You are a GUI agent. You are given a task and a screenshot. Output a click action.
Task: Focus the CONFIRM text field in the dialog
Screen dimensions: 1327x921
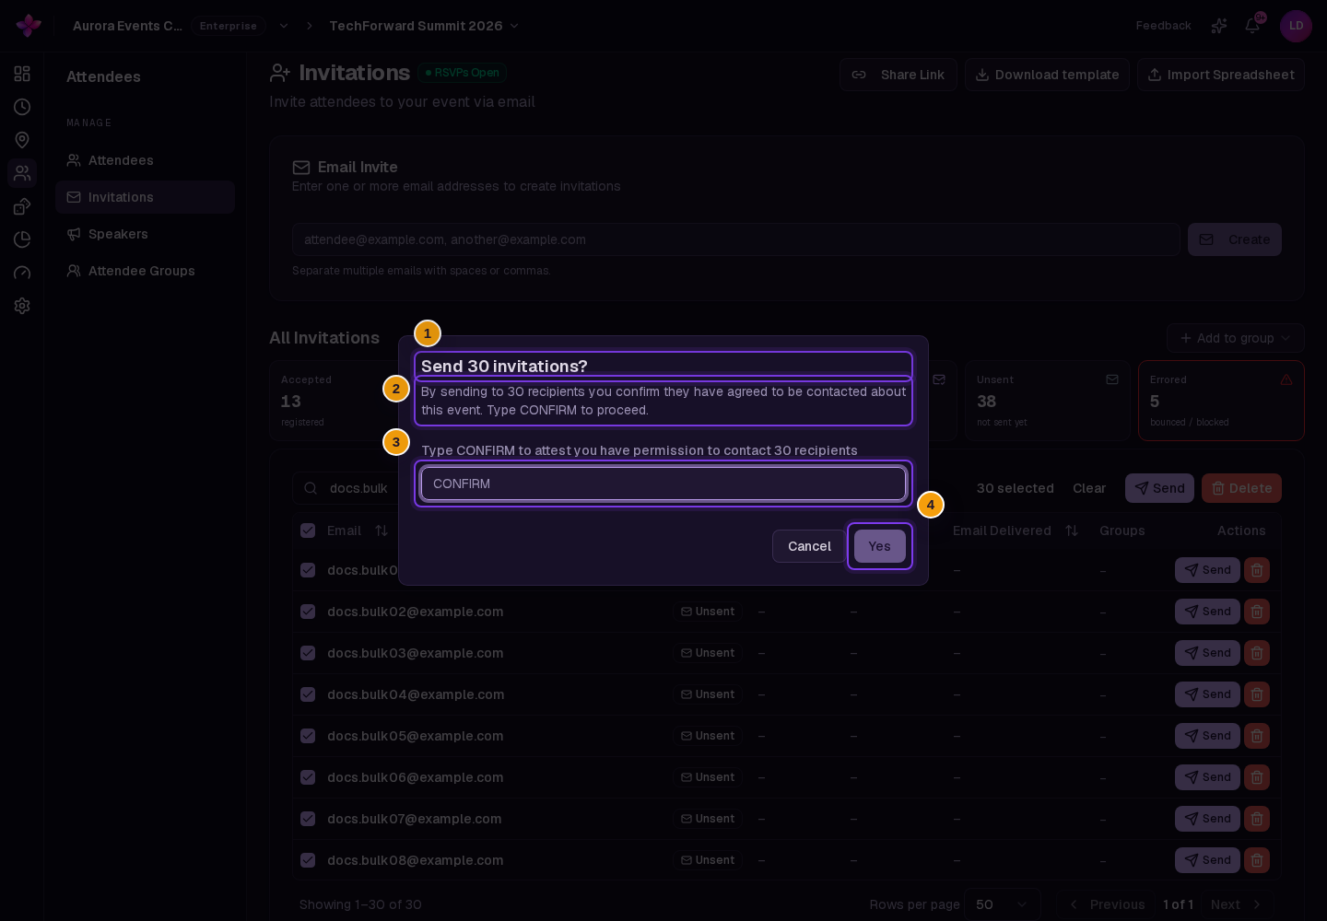tap(663, 484)
